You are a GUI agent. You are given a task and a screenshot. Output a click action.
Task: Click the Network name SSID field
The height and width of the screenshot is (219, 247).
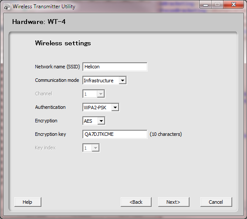click(115, 67)
